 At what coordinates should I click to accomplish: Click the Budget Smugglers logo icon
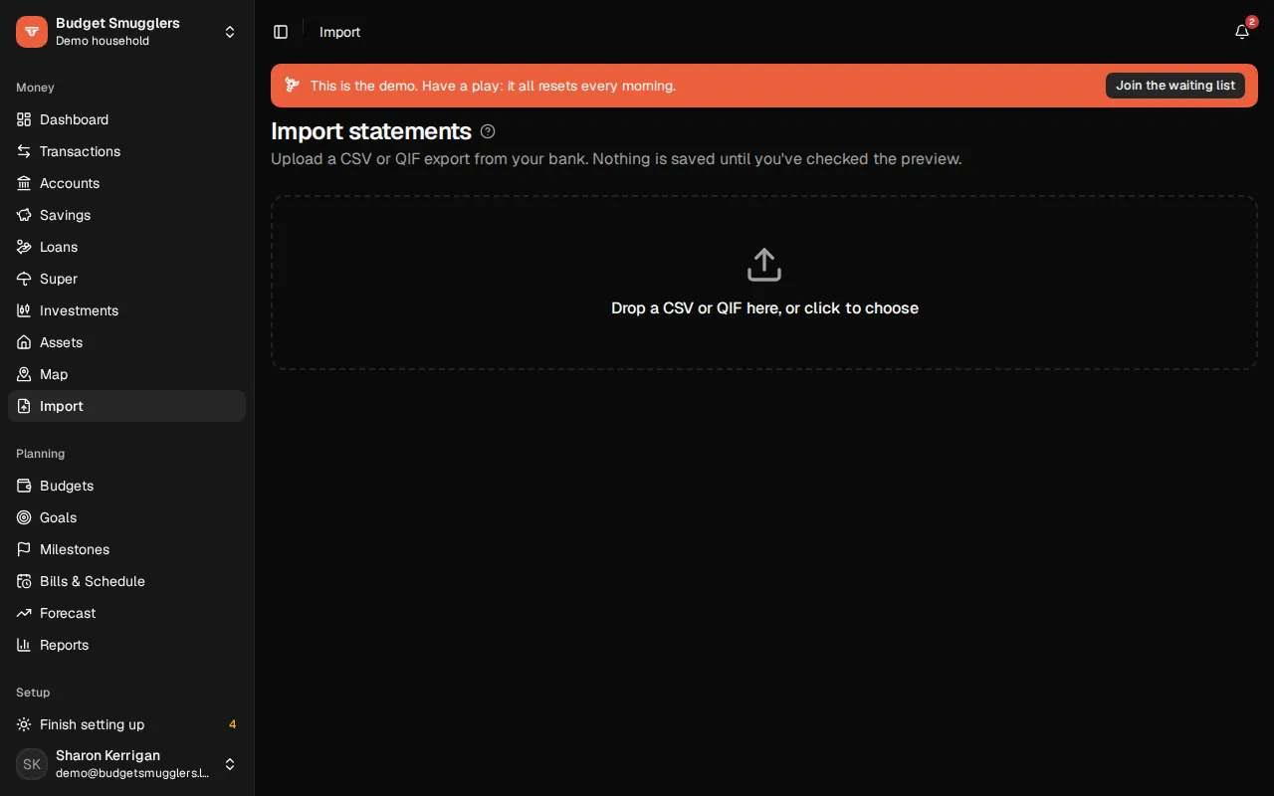click(32, 32)
